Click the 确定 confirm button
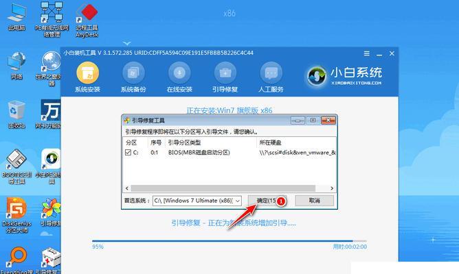 coord(267,201)
